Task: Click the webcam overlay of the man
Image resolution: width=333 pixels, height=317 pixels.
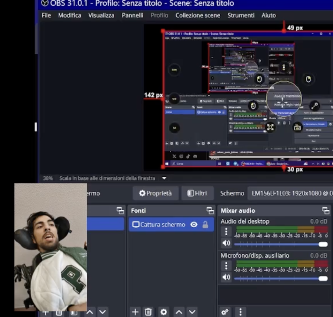Action: point(51,247)
